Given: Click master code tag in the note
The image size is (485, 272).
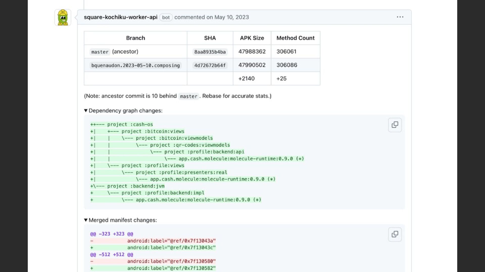Looking at the screenshot, I should 188,96.
